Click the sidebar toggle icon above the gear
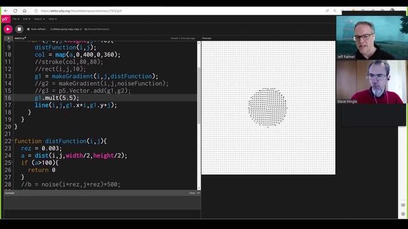Screen dimensions: 408x229 (x=403, y=205)
